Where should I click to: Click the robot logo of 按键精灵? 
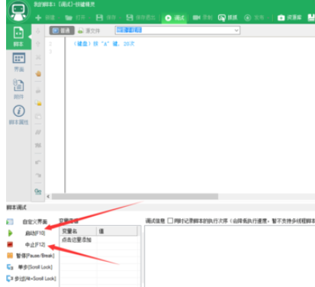[x=18, y=11]
